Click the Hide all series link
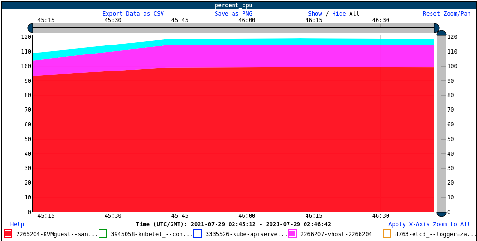The height and width of the screenshot is (241, 477). 339,14
